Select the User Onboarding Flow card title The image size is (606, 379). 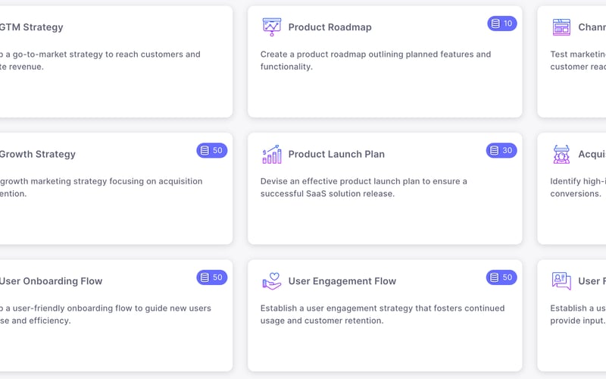pos(51,281)
